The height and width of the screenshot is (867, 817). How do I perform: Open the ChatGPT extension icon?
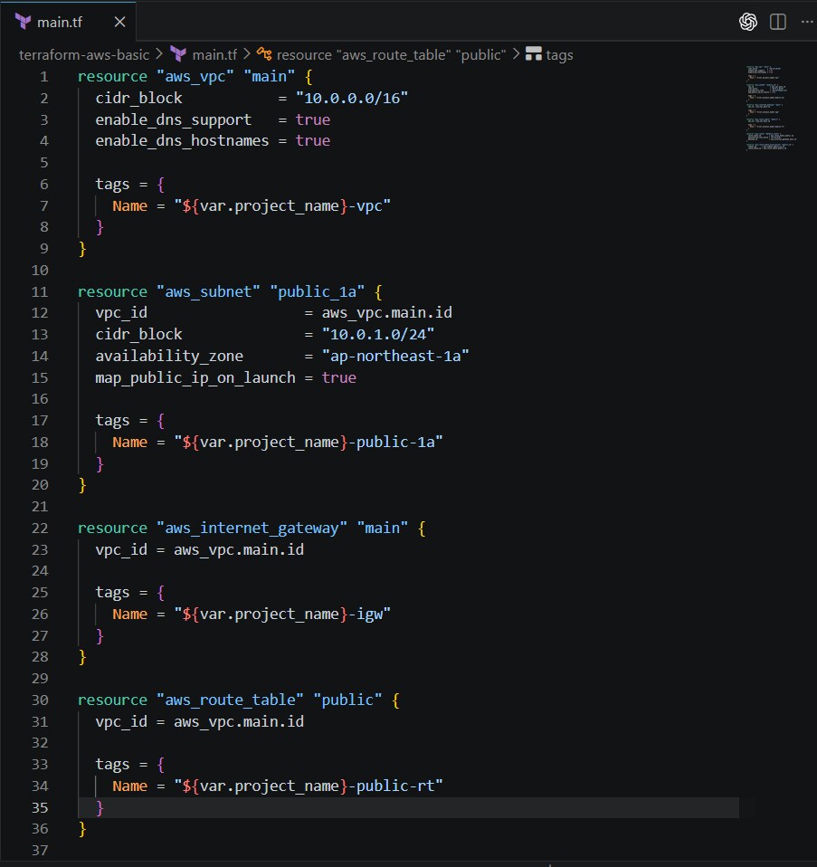pyautogui.click(x=748, y=22)
